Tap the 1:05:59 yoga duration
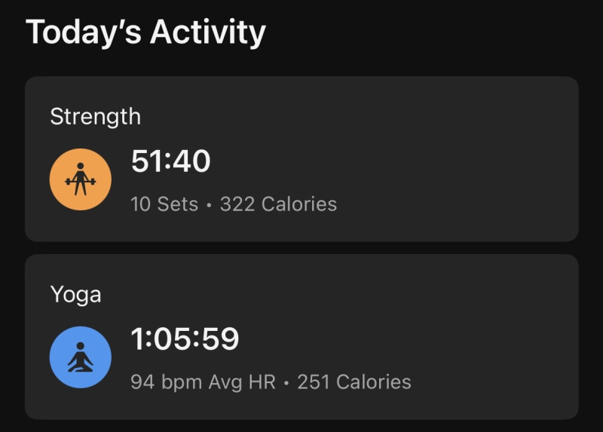 click(185, 340)
